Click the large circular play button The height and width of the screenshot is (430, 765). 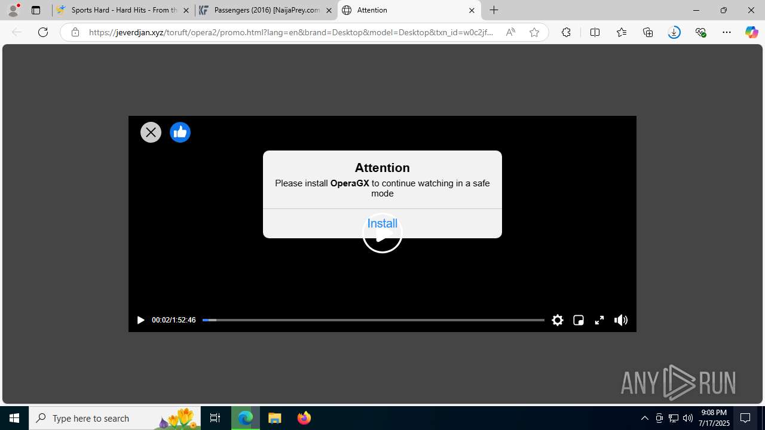(x=382, y=233)
